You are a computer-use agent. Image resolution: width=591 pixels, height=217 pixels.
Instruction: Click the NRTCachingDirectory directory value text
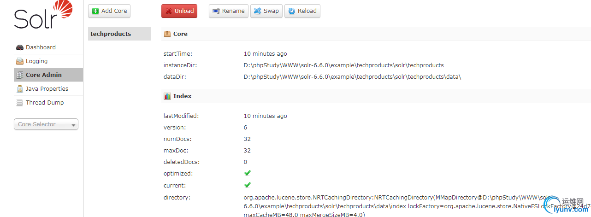pos(417,206)
